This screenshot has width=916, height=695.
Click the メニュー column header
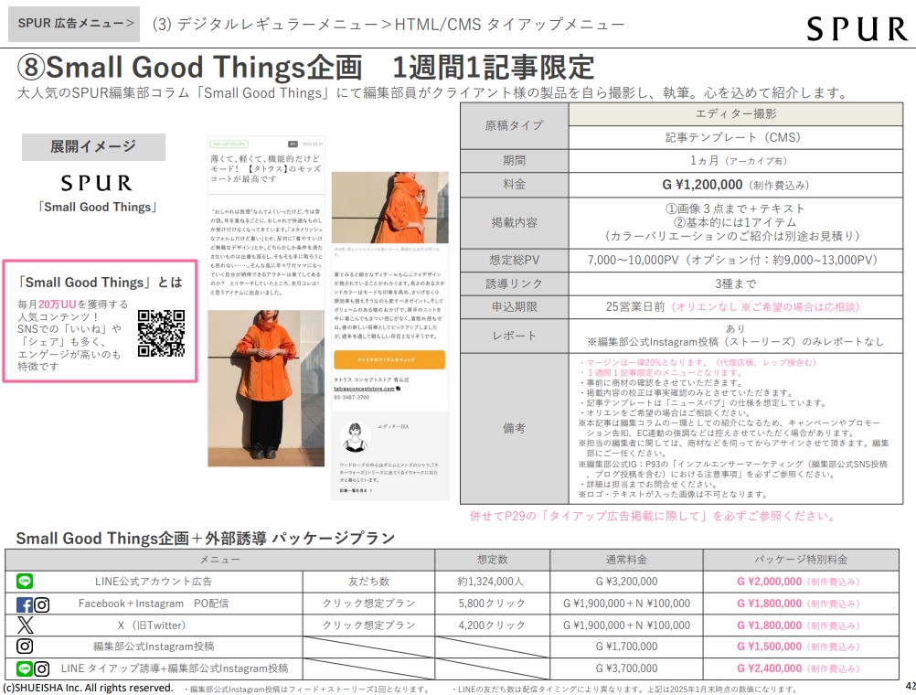(219, 560)
